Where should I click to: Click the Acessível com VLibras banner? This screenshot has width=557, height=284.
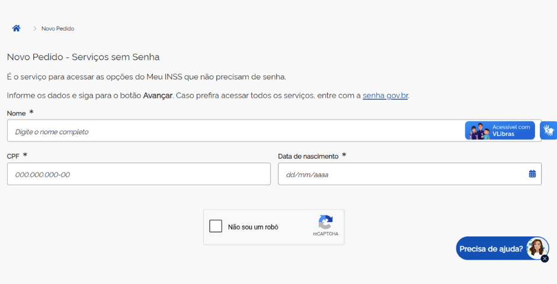500,131
